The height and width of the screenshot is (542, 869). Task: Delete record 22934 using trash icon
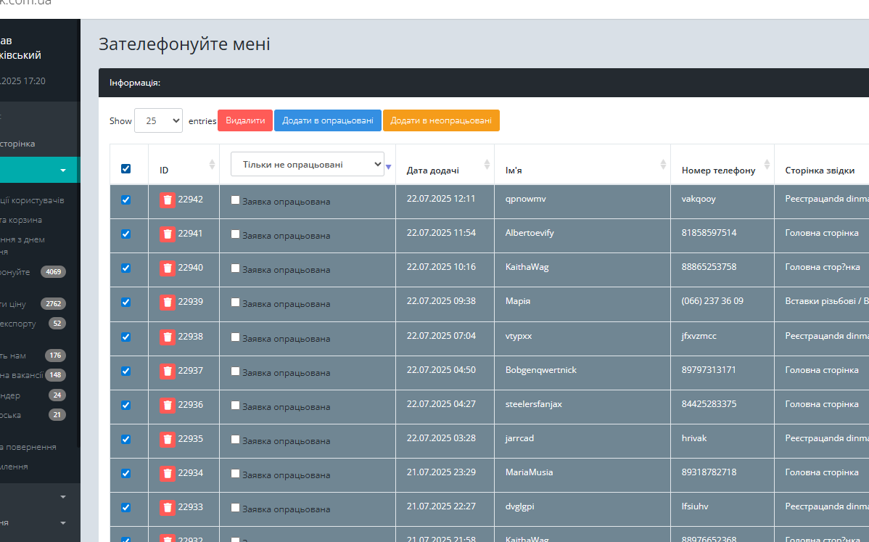click(168, 473)
